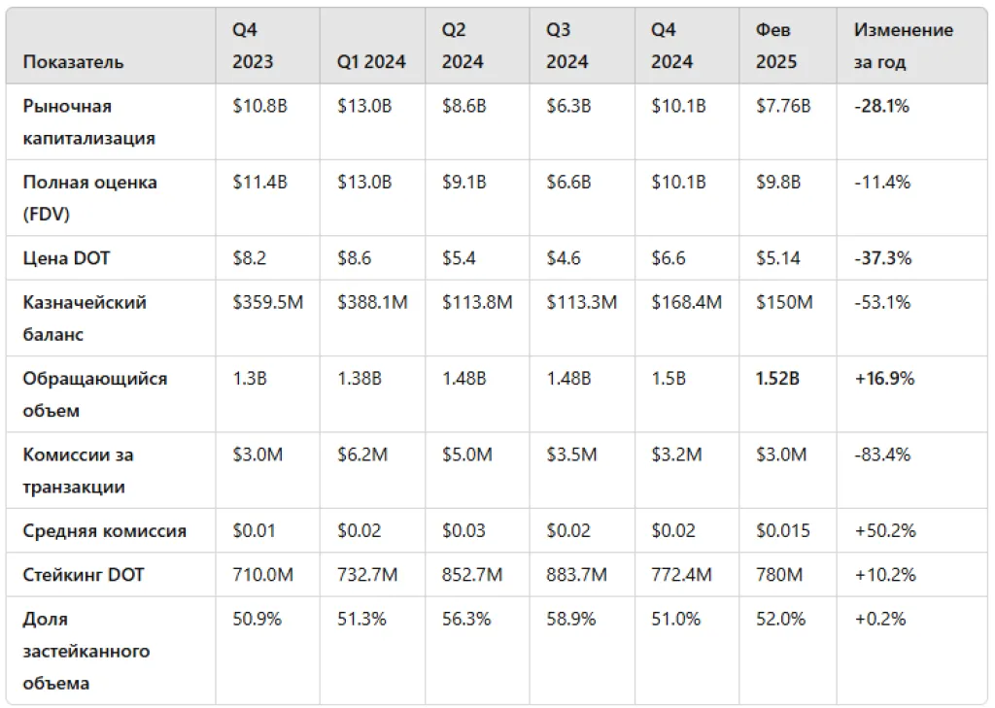Viewport: 995px width, 708px height.
Task: Select the "Фев 2025" column header
Action: pyautogui.click(x=776, y=46)
